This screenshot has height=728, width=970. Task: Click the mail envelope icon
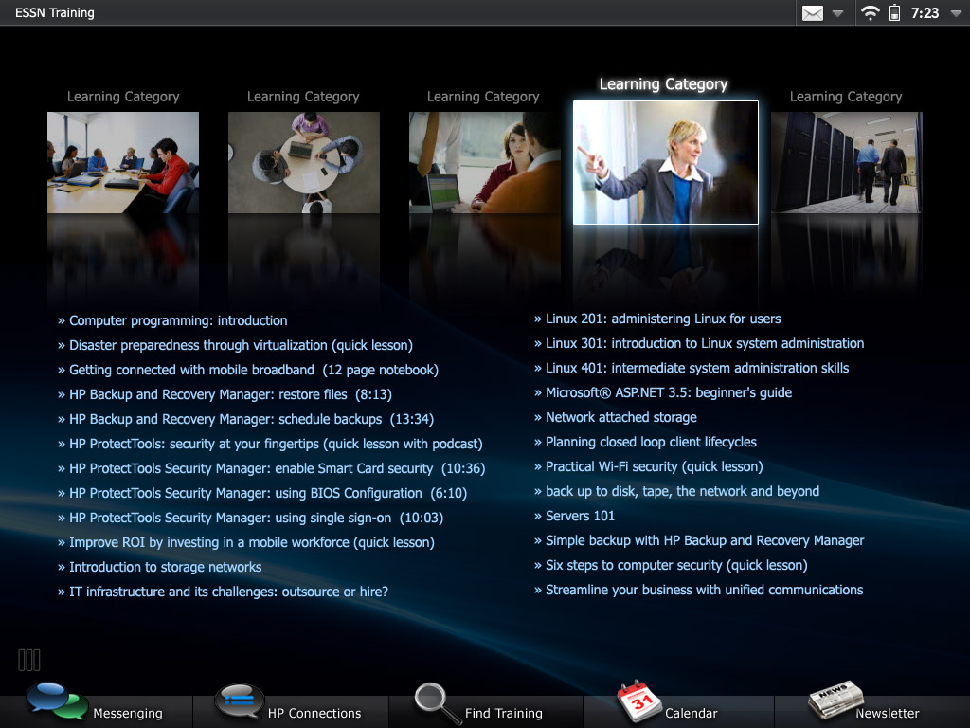pyautogui.click(x=813, y=13)
